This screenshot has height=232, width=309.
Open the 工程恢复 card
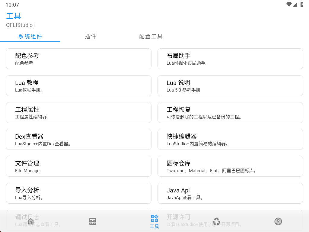[x=230, y=112]
